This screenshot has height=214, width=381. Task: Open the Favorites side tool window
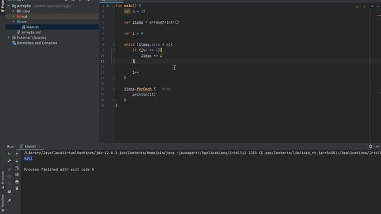pos(2,203)
